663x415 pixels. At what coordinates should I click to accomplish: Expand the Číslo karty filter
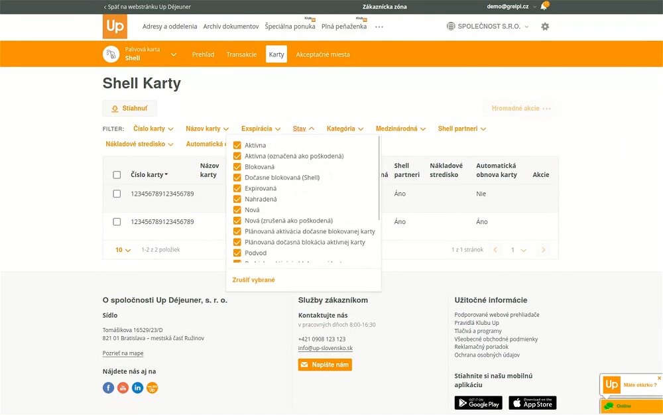[x=154, y=129]
